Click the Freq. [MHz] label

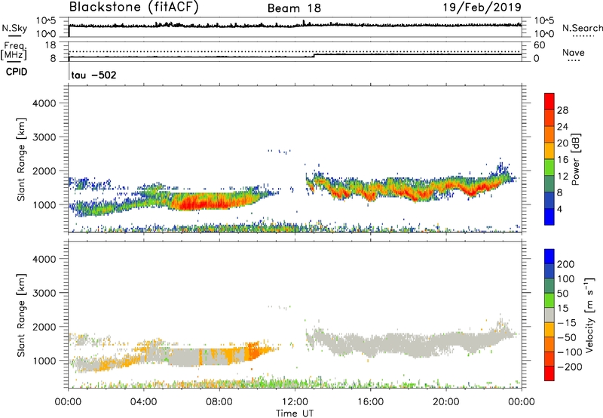[x=14, y=51]
